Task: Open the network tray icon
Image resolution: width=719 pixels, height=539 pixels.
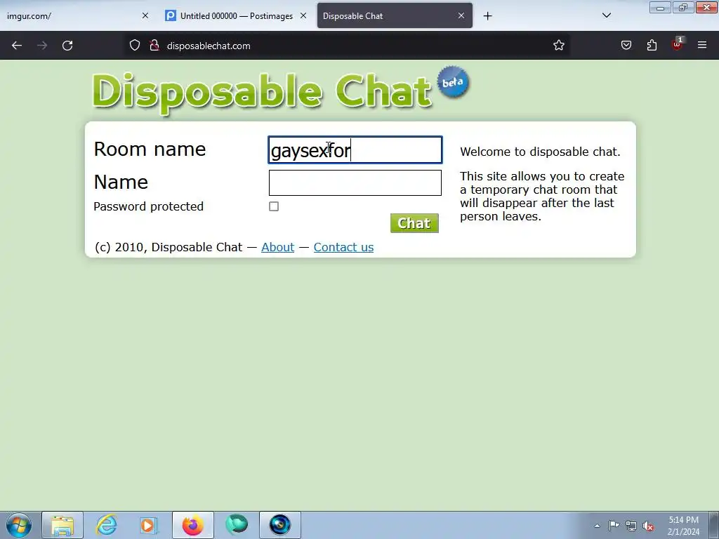Action: point(631,526)
